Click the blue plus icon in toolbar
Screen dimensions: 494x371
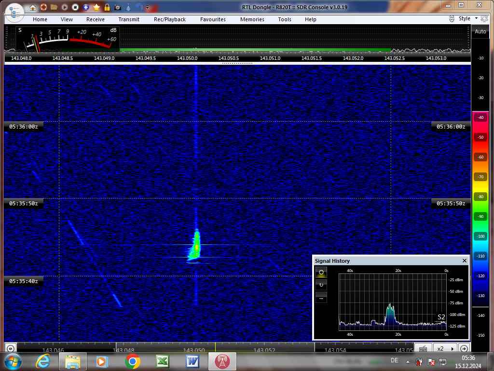point(86,7)
